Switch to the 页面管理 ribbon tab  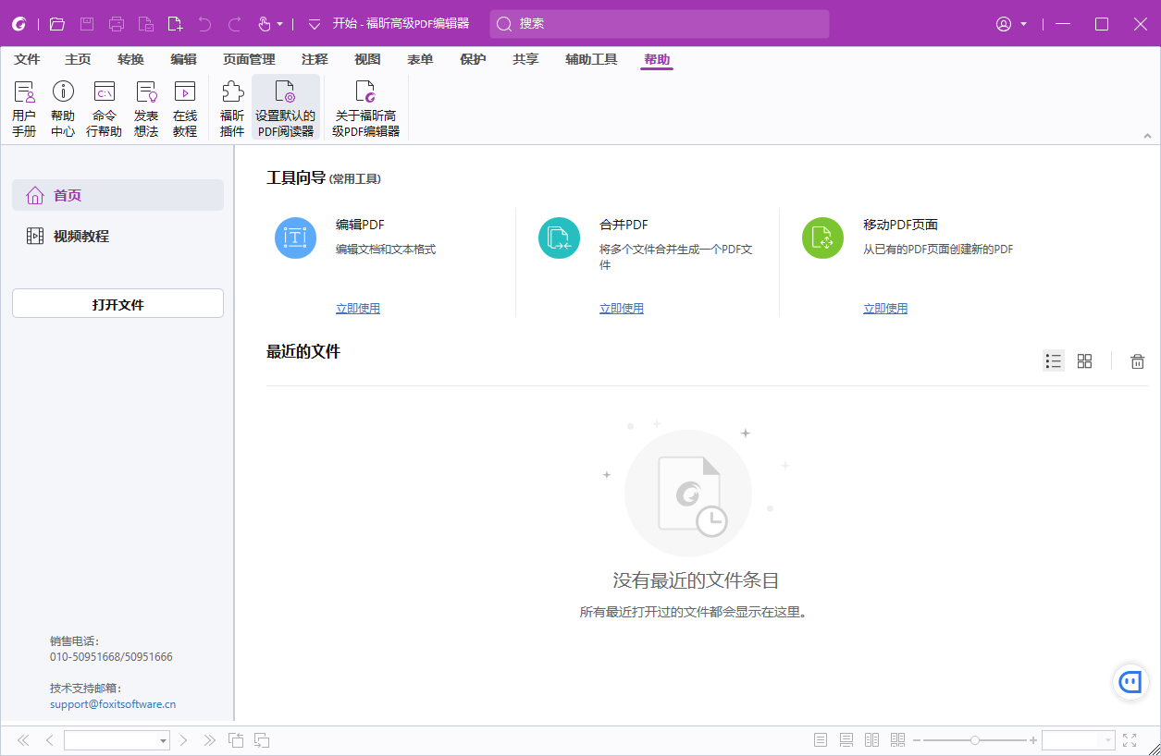click(x=249, y=59)
